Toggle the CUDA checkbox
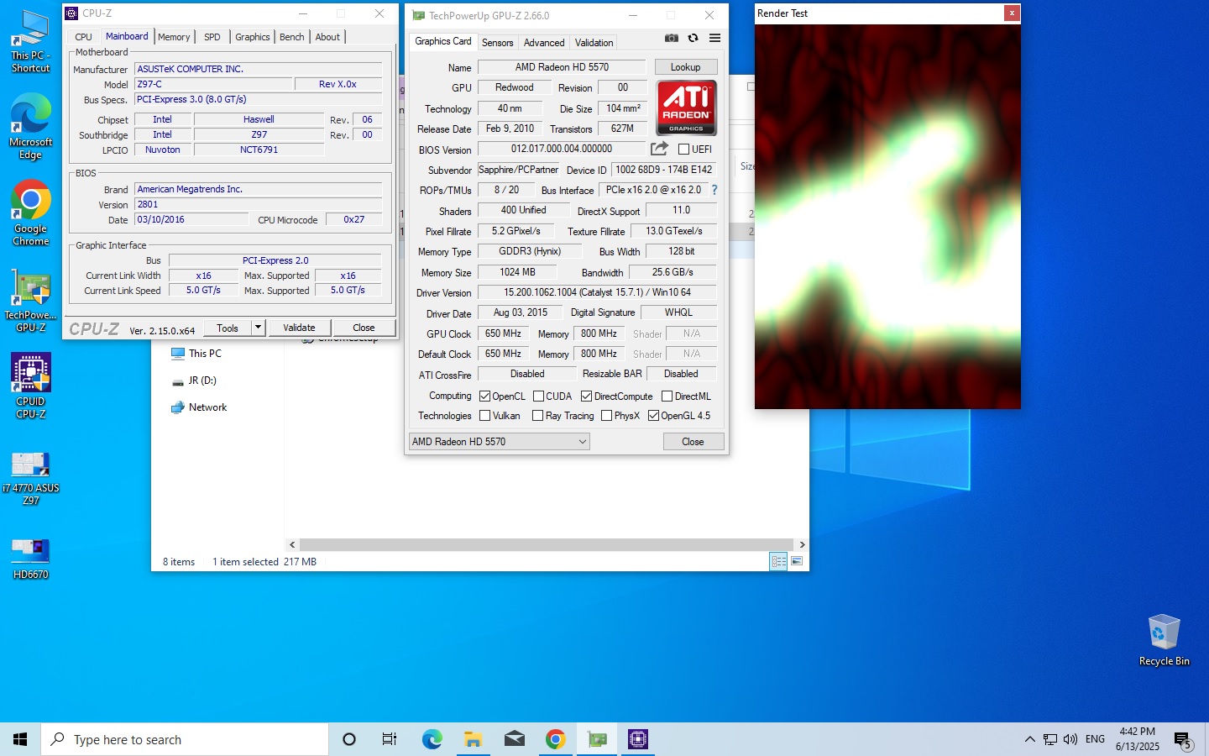The height and width of the screenshot is (756, 1209). (x=538, y=396)
